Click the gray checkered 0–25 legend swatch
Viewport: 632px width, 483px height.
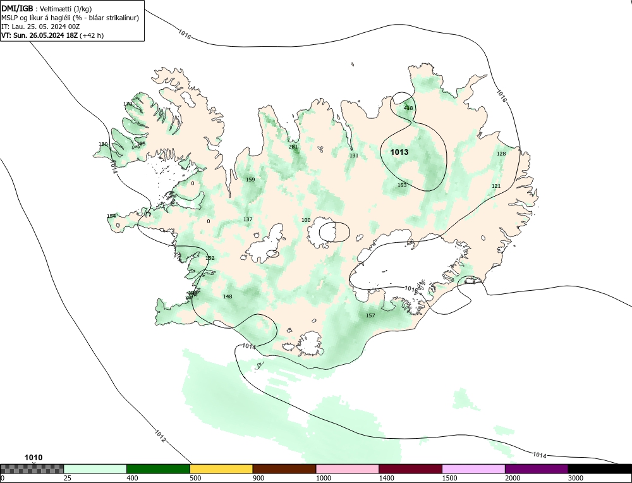coord(32,469)
